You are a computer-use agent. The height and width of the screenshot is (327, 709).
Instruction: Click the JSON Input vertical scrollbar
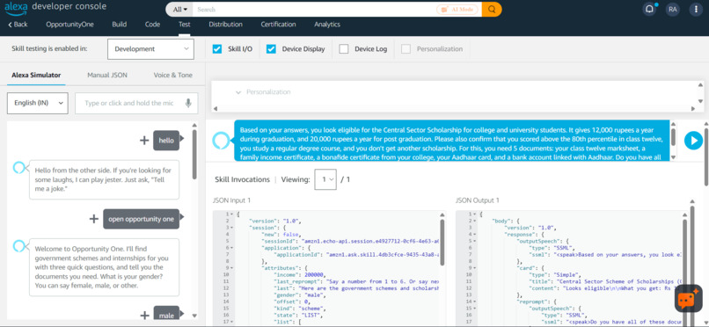(x=442, y=243)
